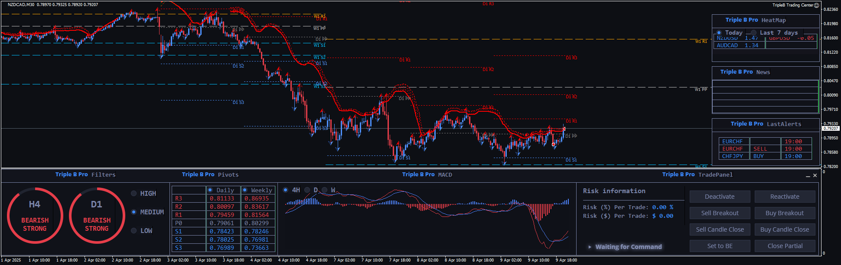
Task: Expand the Waiting for Command arrow
Action: [x=590, y=247]
